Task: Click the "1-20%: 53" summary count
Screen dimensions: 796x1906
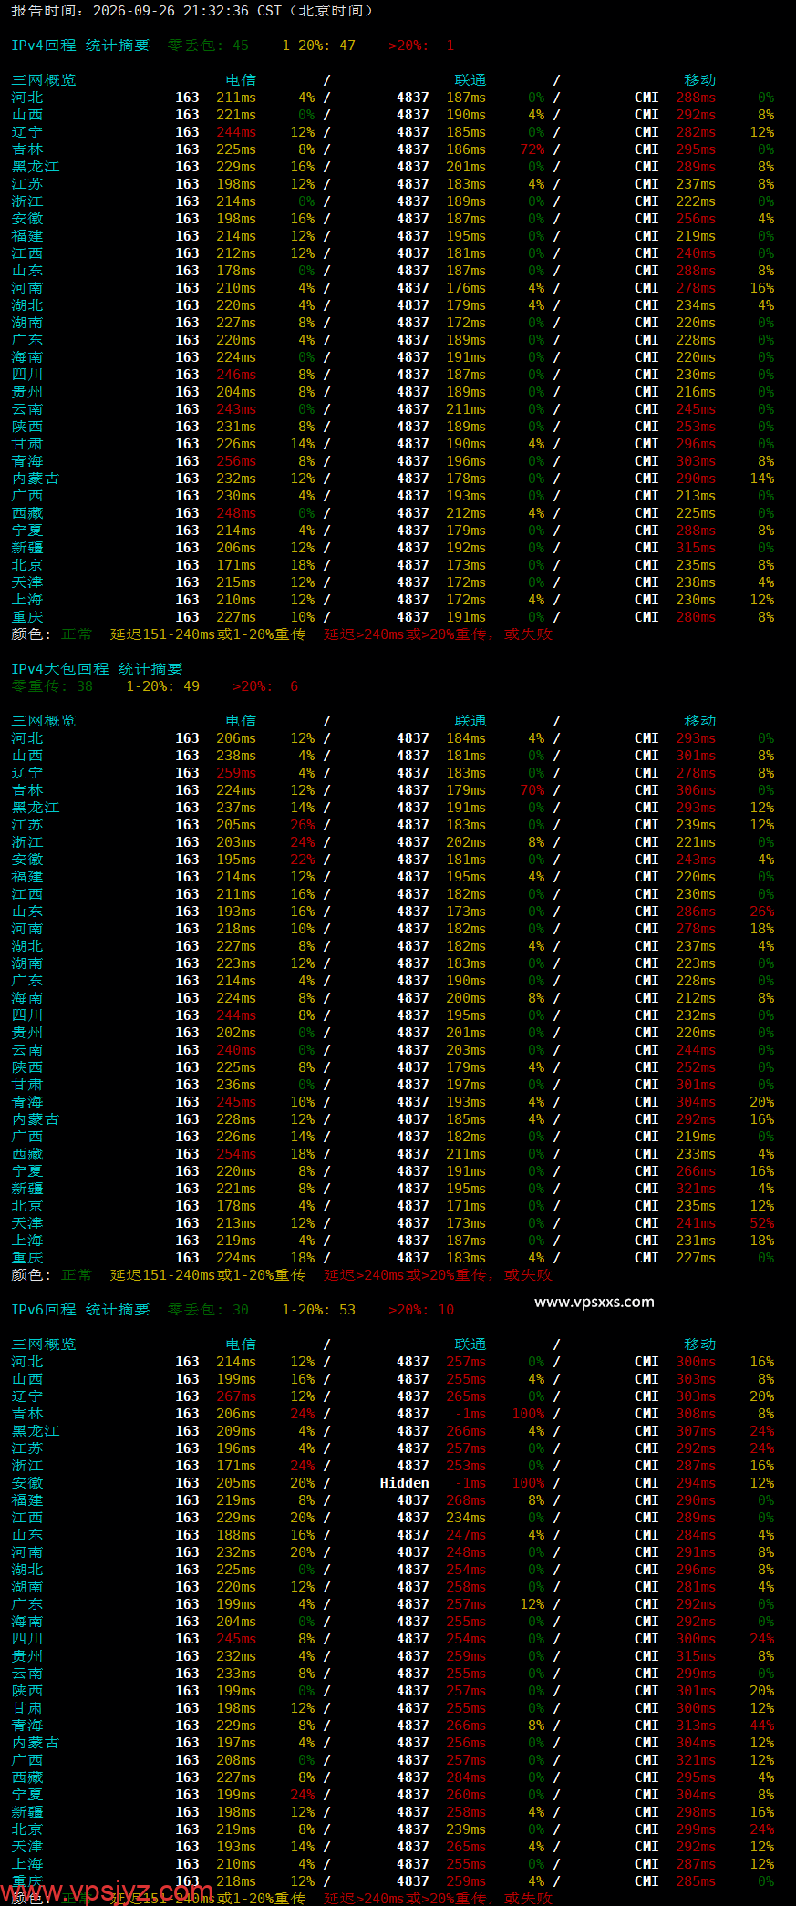Action: [318, 1310]
